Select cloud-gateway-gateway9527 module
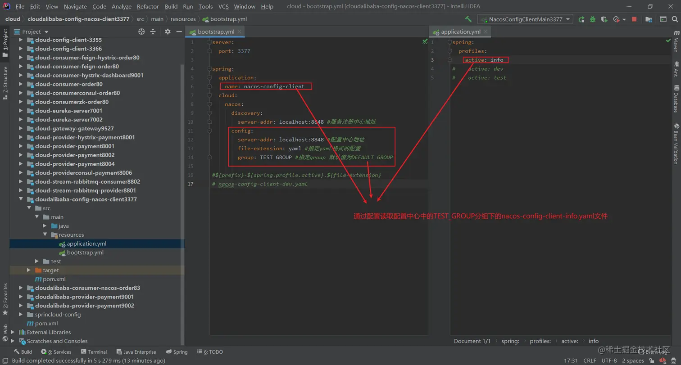 click(x=74, y=128)
